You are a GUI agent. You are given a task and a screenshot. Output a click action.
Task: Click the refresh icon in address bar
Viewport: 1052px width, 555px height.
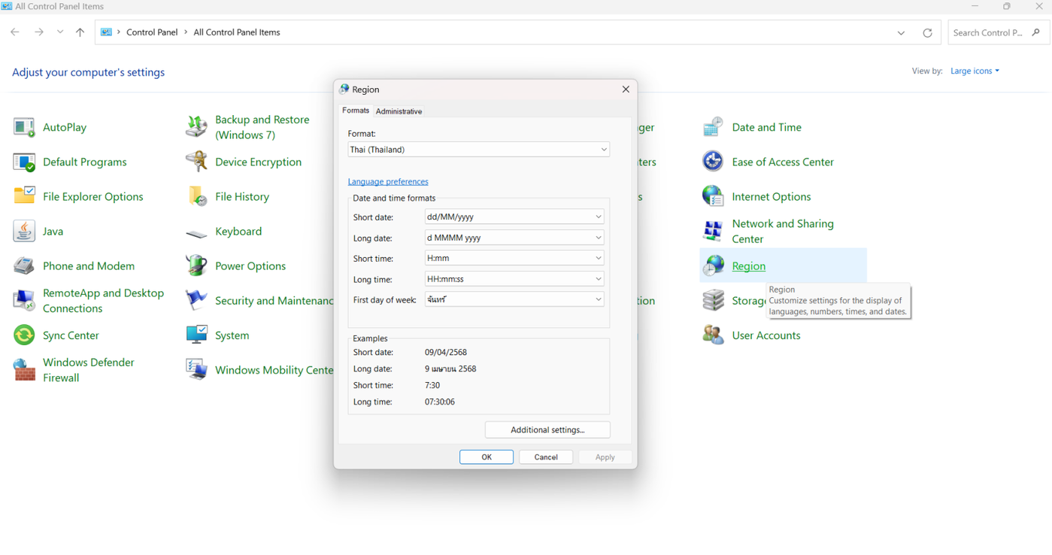coord(927,32)
